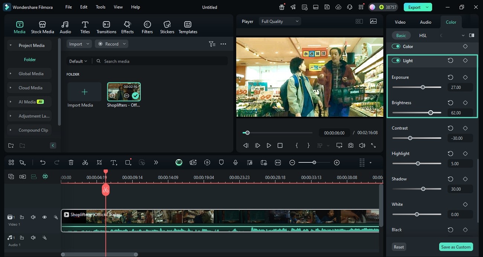Add a keyframe for Shadow
Image resolution: width=483 pixels, height=257 pixels.
(465, 179)
